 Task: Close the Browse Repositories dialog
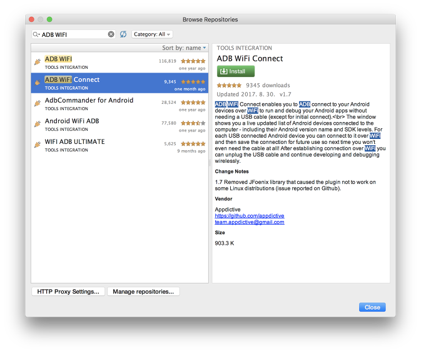coord(372,307)
